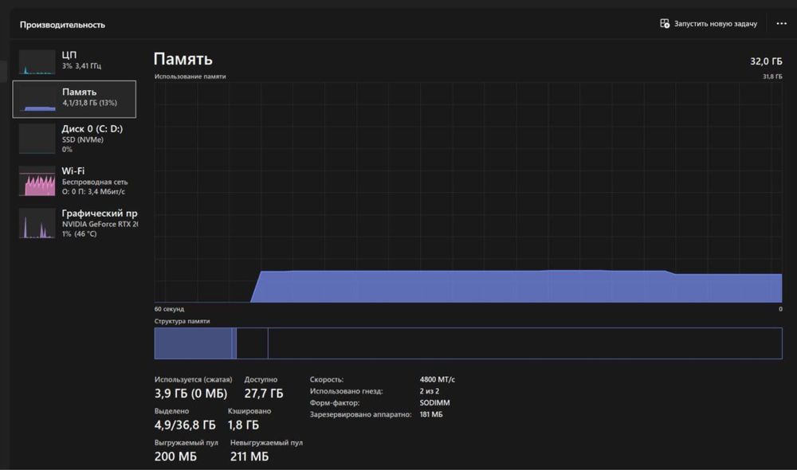This screenshot has width=797, height=470.
Task: Click the memory usage graph area
Action: point(468,192)
